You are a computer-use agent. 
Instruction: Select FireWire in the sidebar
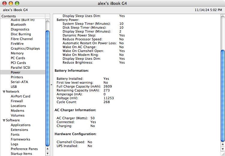point(17,44)
